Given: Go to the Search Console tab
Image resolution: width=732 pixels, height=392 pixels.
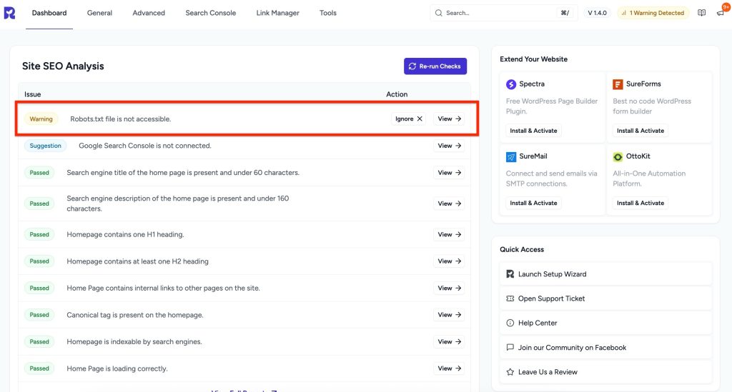Looking at the screenshot, I should pyautogui.click(x=210, y=13).
